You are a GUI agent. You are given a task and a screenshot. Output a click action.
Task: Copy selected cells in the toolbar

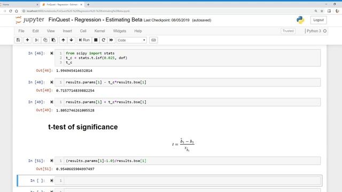click(x=45, y=40)
